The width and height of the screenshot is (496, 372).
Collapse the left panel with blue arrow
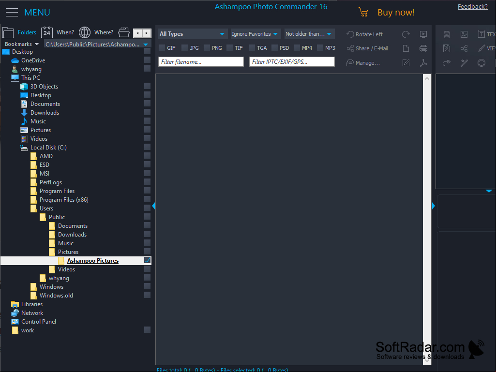point(153,206)
